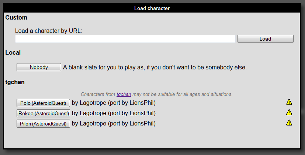This screenshot has width=305, height=155.
Task: Click the warning icon beside Rokoa
Action: tap(289, 113)
